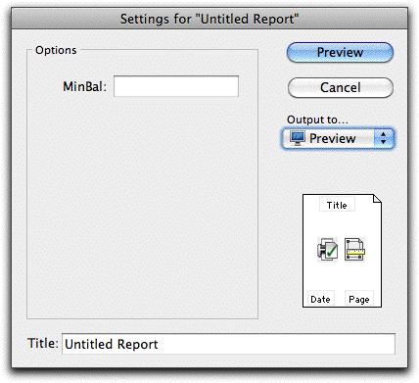The height and width of the screenshot is (383, 419).
Task: Select the Page footer placeholder on page
Action: pyautogui.click(x=359, y=299)
